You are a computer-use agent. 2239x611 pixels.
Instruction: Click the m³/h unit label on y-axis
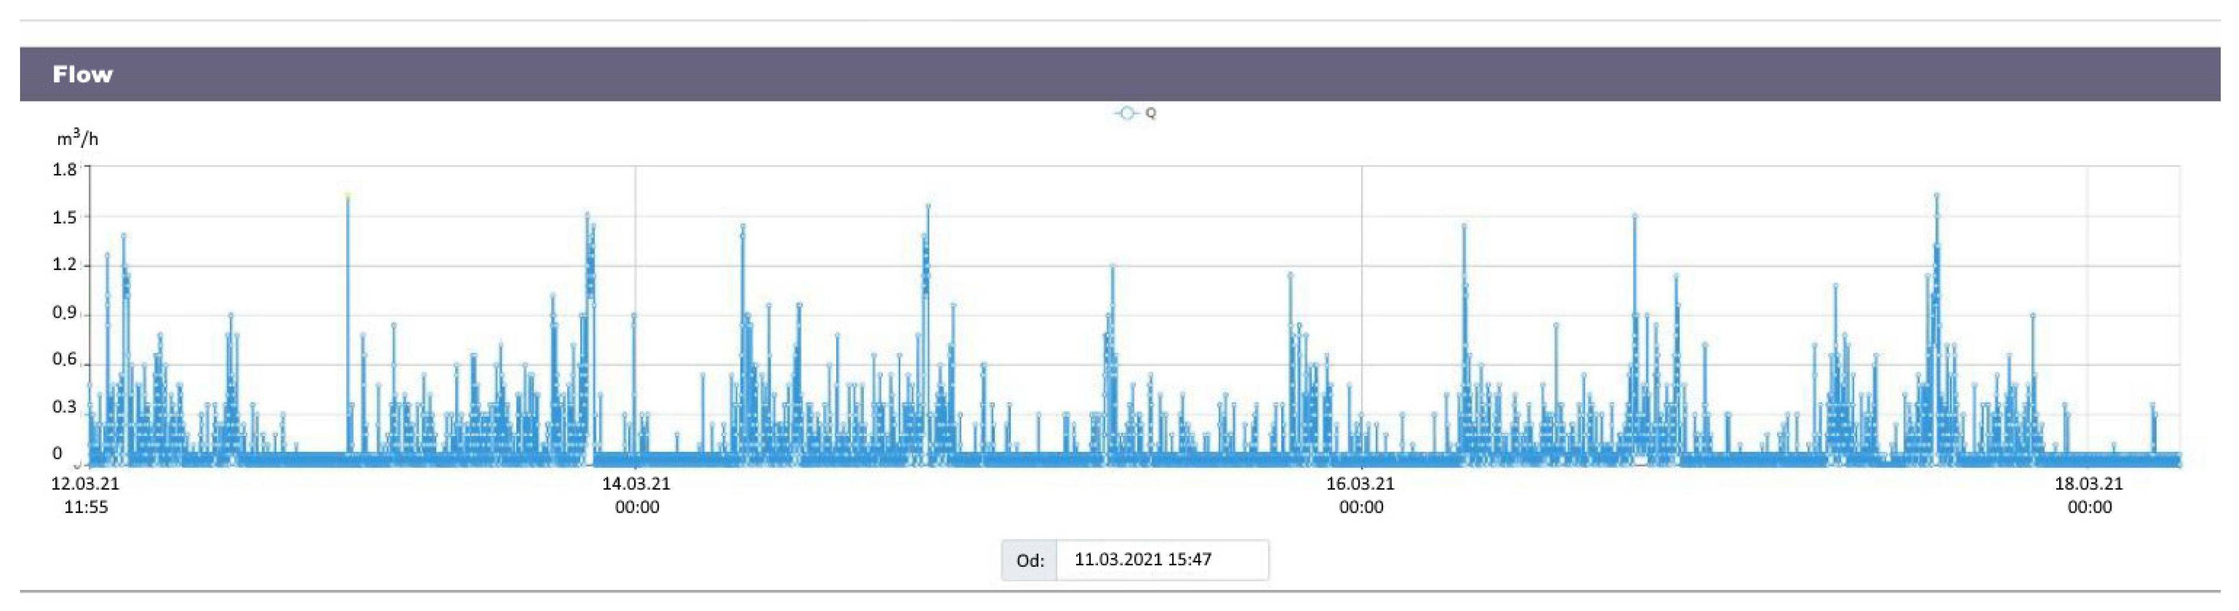[77, 138]
